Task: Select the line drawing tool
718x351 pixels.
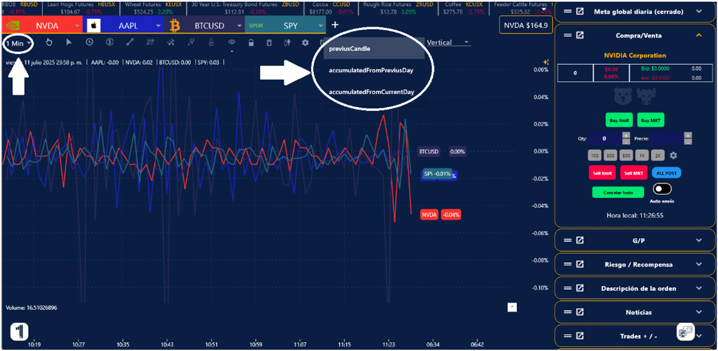Action: coord(130,42)
